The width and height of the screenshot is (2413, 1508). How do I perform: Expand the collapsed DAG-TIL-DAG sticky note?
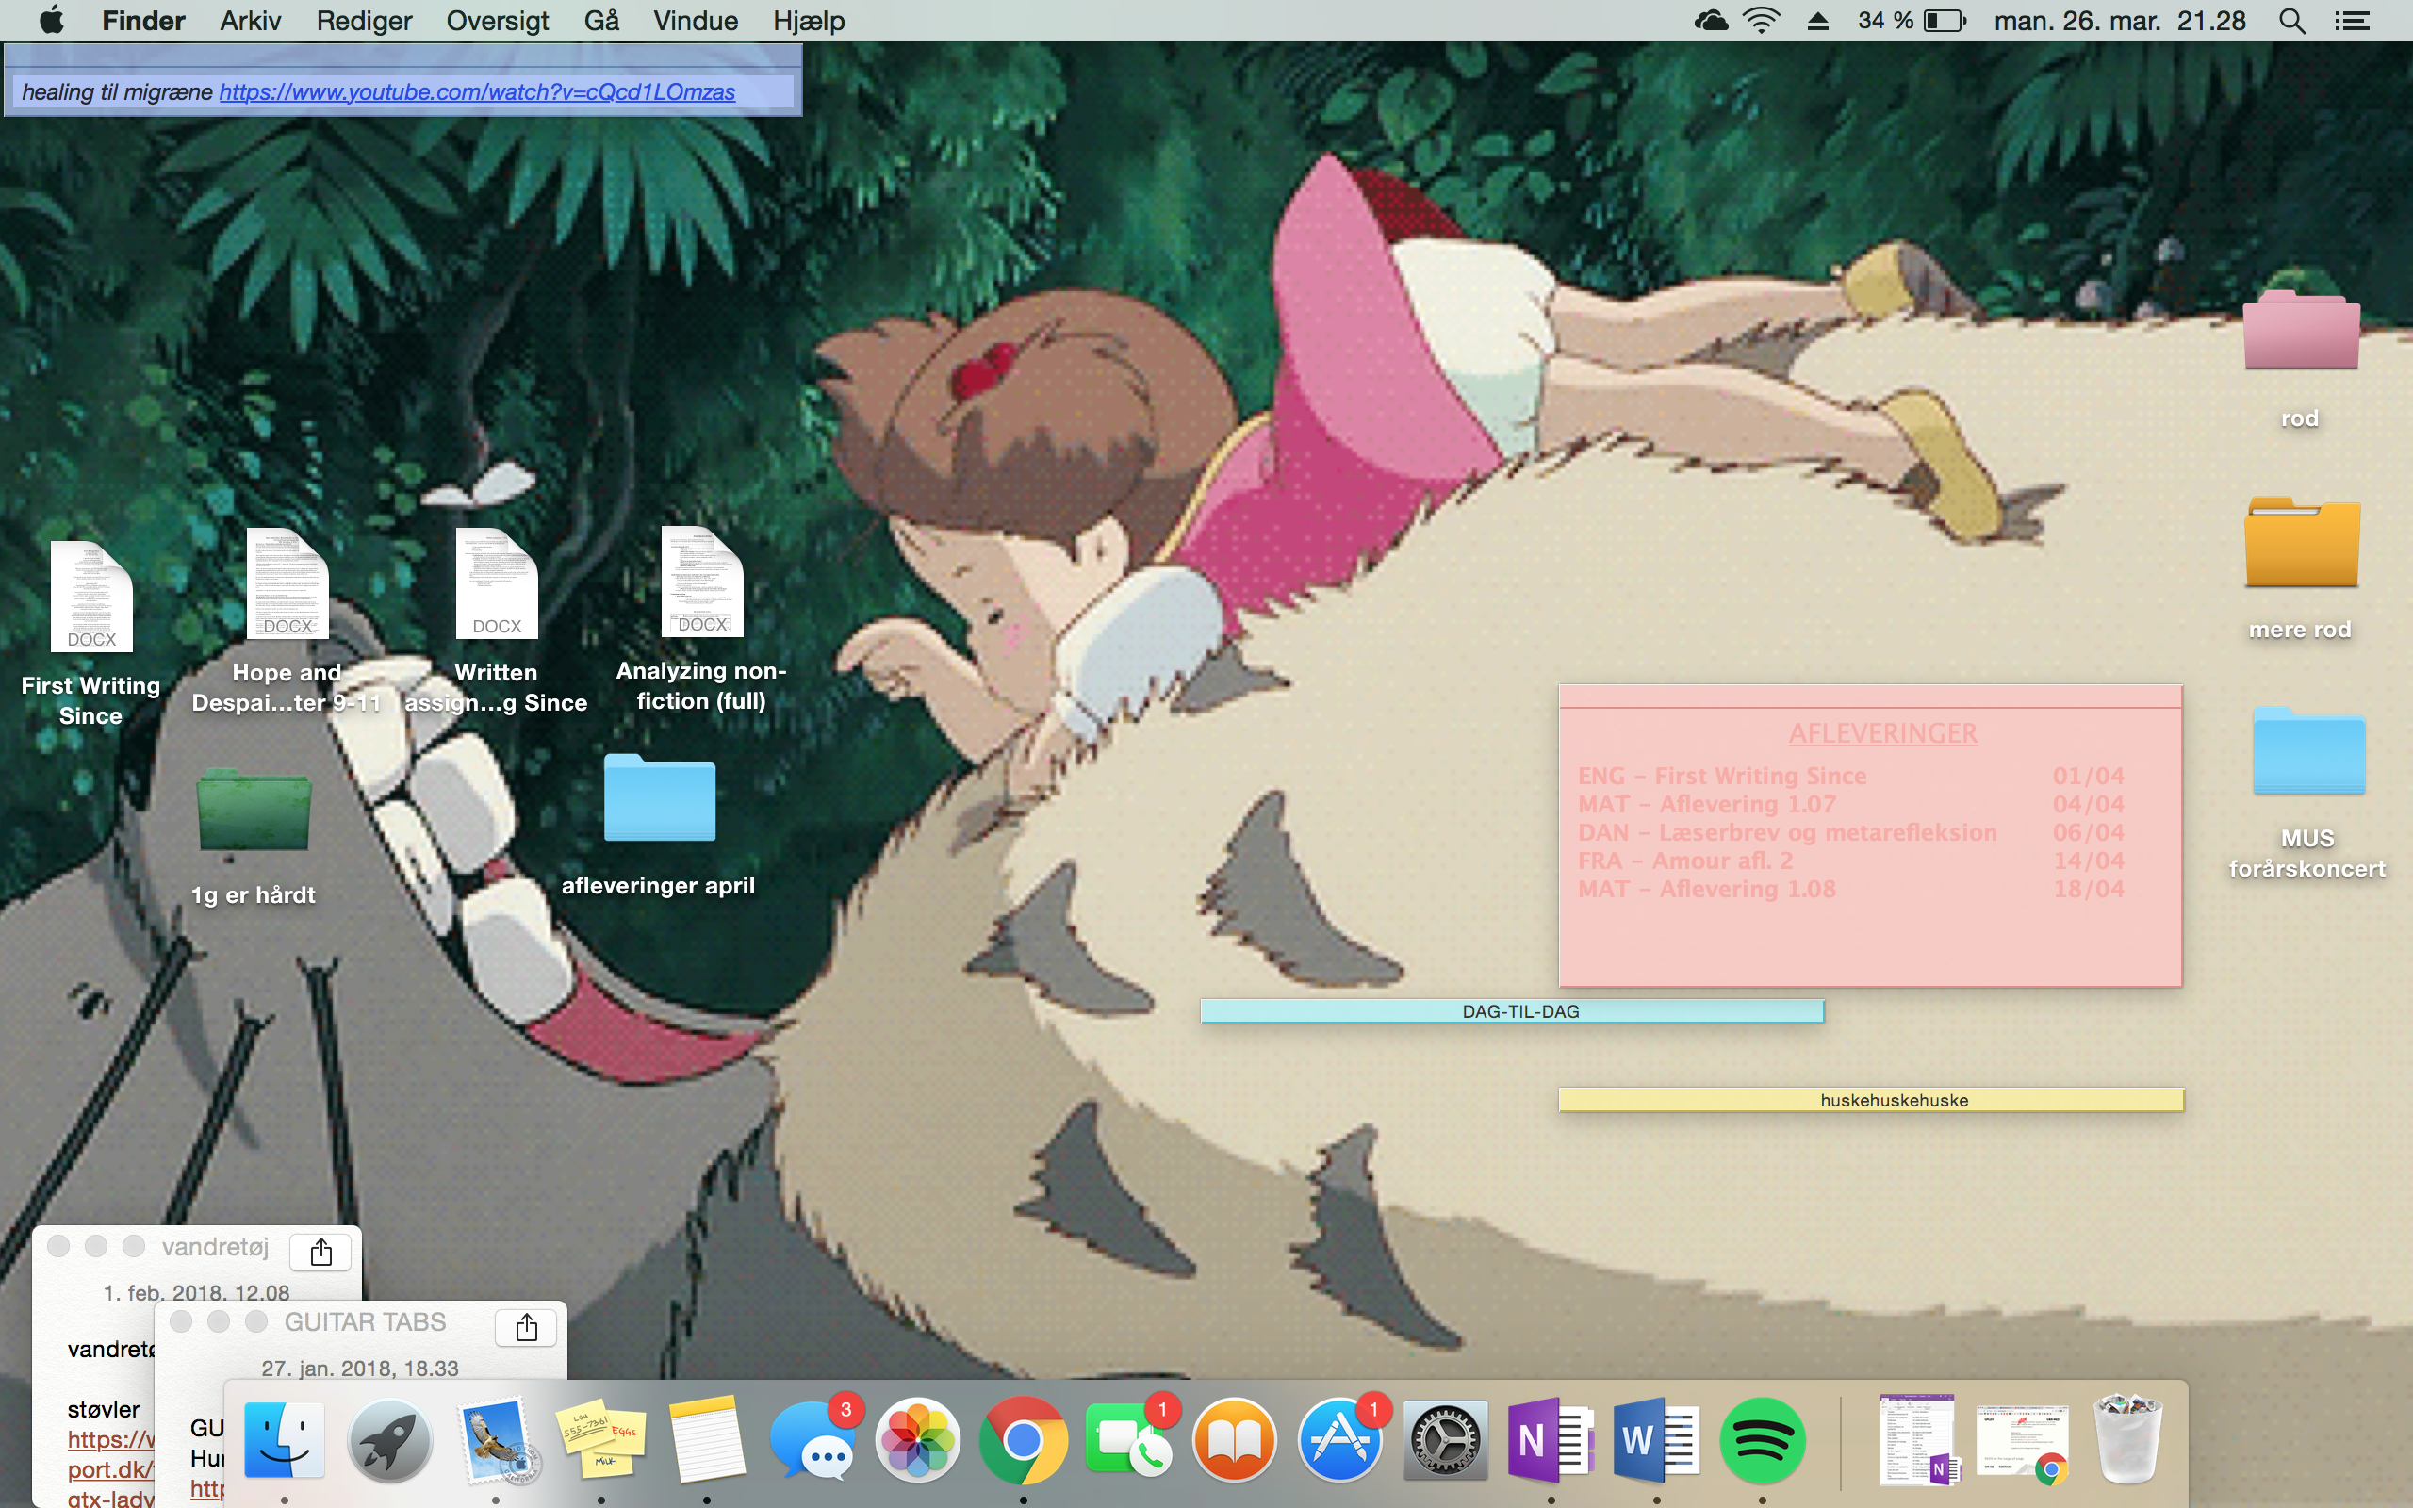point(1512,1011)
